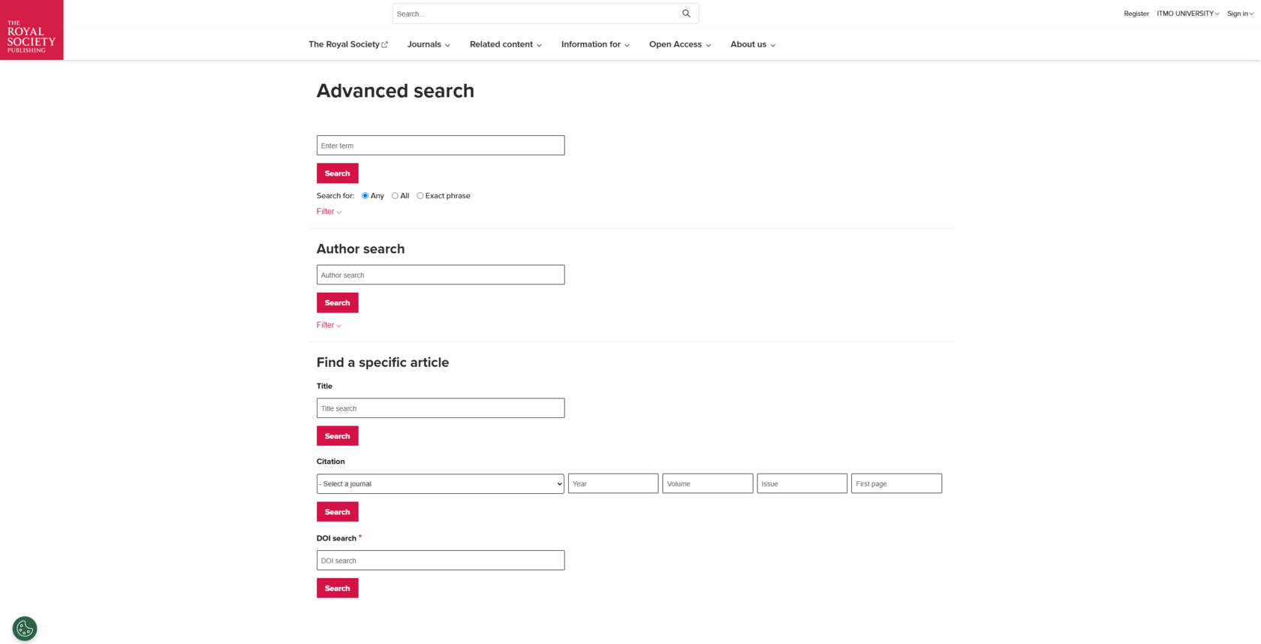Choose the Exact phrase radio option
Screen dimensions: 1261x644
[420, 196]
